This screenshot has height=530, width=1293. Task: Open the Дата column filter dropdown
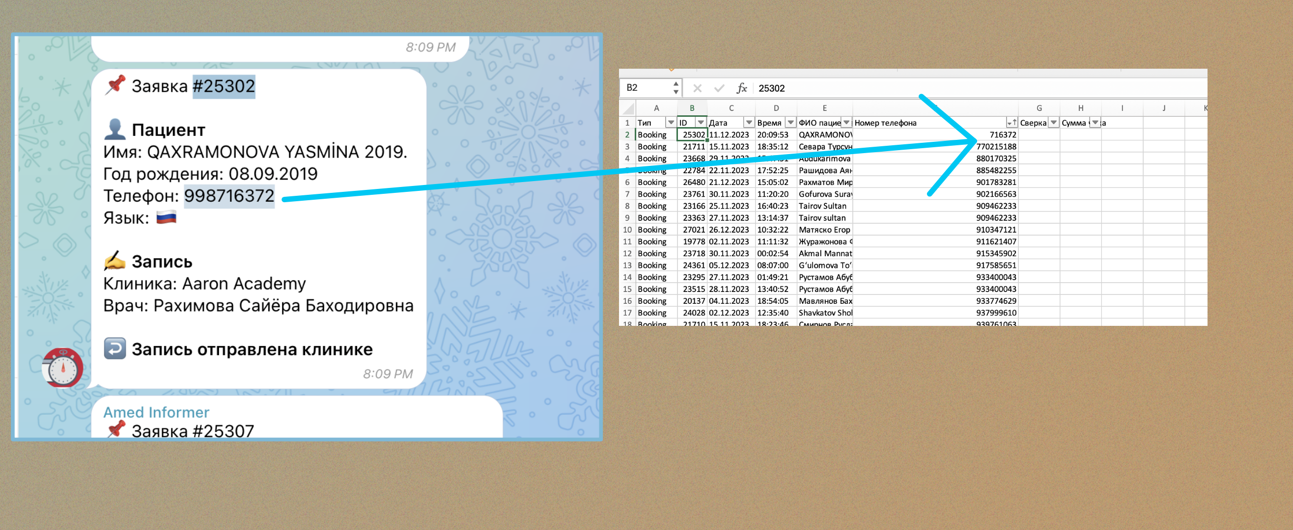point(749,123)
